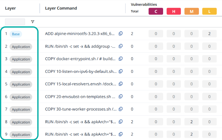Click the High severity H badge
222x140 pixels.
pyautogui.click(x=174, y=11)
